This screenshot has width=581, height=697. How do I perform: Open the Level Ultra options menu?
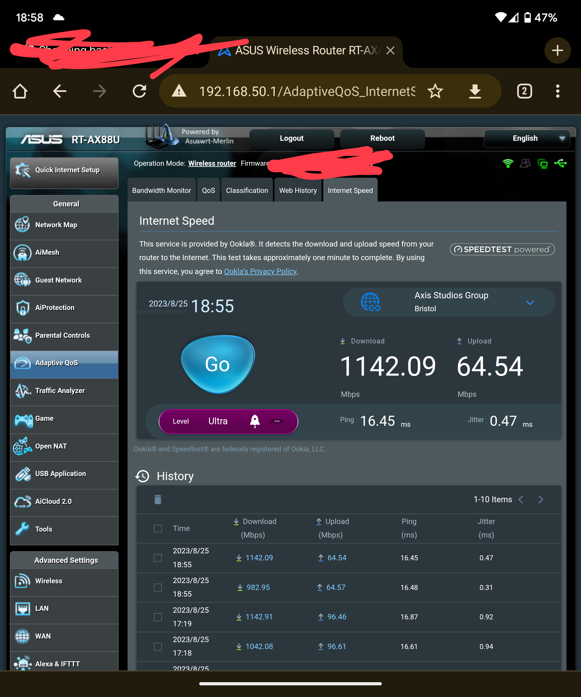click(277, 421)
